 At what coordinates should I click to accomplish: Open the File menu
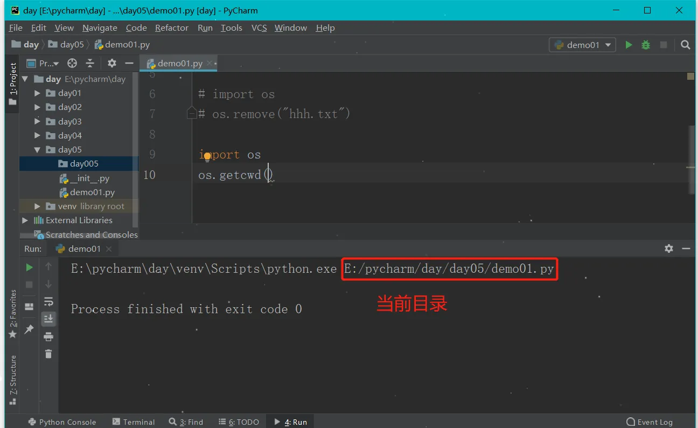coord(16,27)
